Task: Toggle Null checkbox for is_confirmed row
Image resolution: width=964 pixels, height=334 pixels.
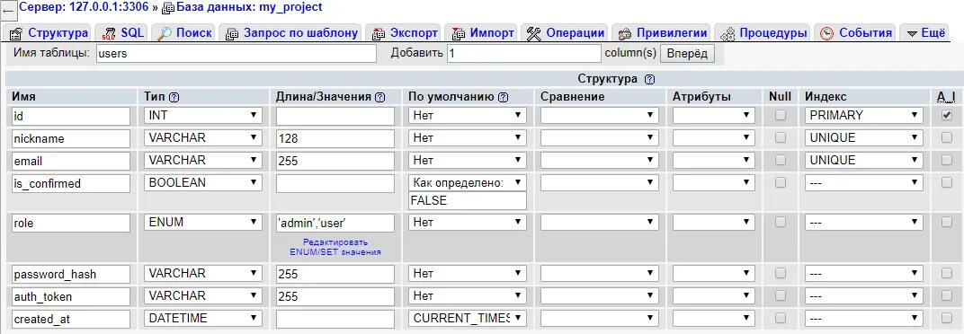Action: point(781,183)
